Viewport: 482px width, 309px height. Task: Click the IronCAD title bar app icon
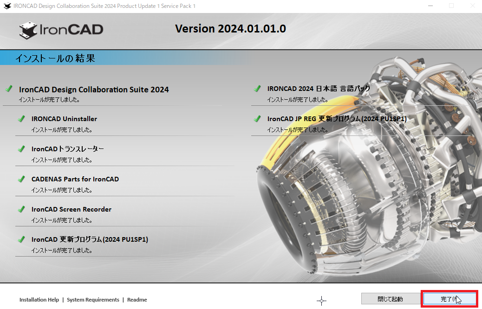point(7,6)
